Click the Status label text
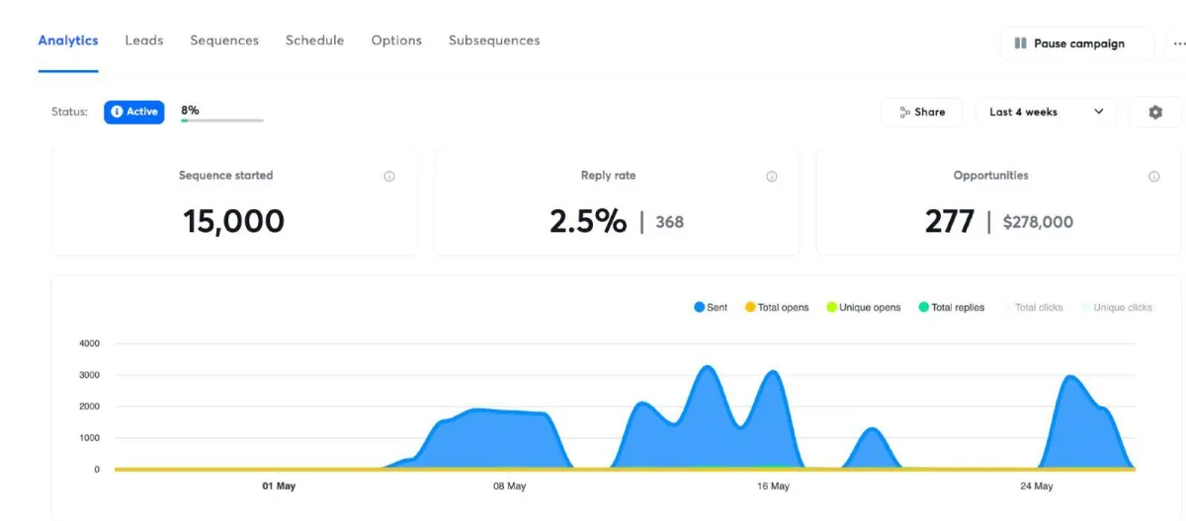This screenshot has width=1186, height=521. [x=69, y=112]
